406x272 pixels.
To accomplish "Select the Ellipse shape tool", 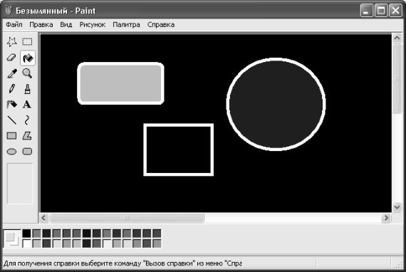I will click(x=11, y=152).
